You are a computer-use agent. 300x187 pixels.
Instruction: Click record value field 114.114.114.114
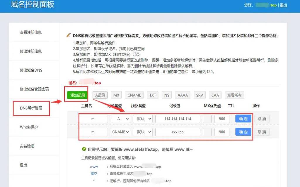pos(178,119)
